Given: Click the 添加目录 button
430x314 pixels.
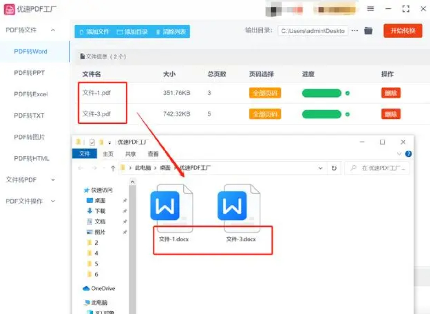Looking at the screenshot, I should pos(132,31).
